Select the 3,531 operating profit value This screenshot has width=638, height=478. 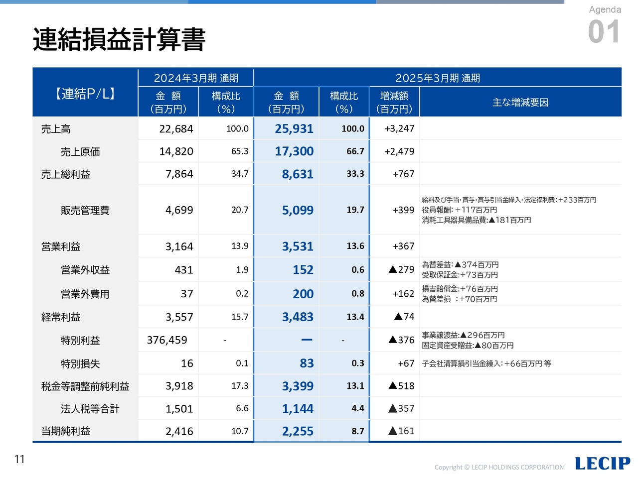tap(298, 246)
